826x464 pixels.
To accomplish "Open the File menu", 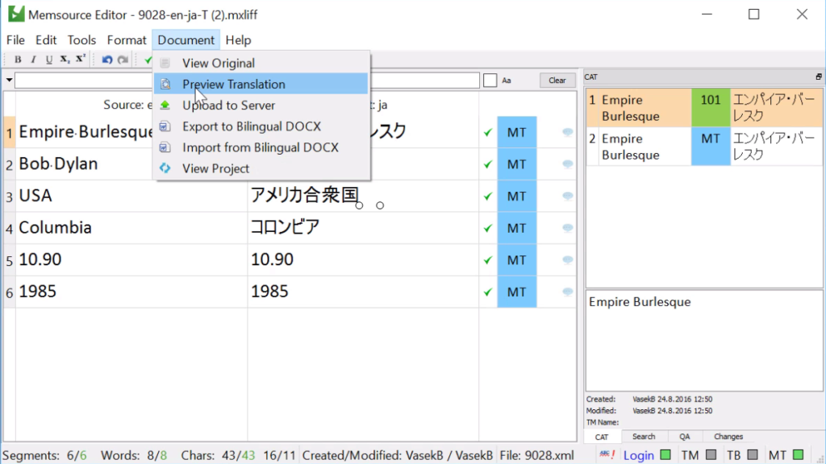I will pos(15,40).
